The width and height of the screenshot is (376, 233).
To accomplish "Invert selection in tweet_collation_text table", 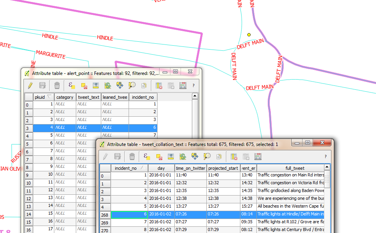I will (x=183, y=157).
